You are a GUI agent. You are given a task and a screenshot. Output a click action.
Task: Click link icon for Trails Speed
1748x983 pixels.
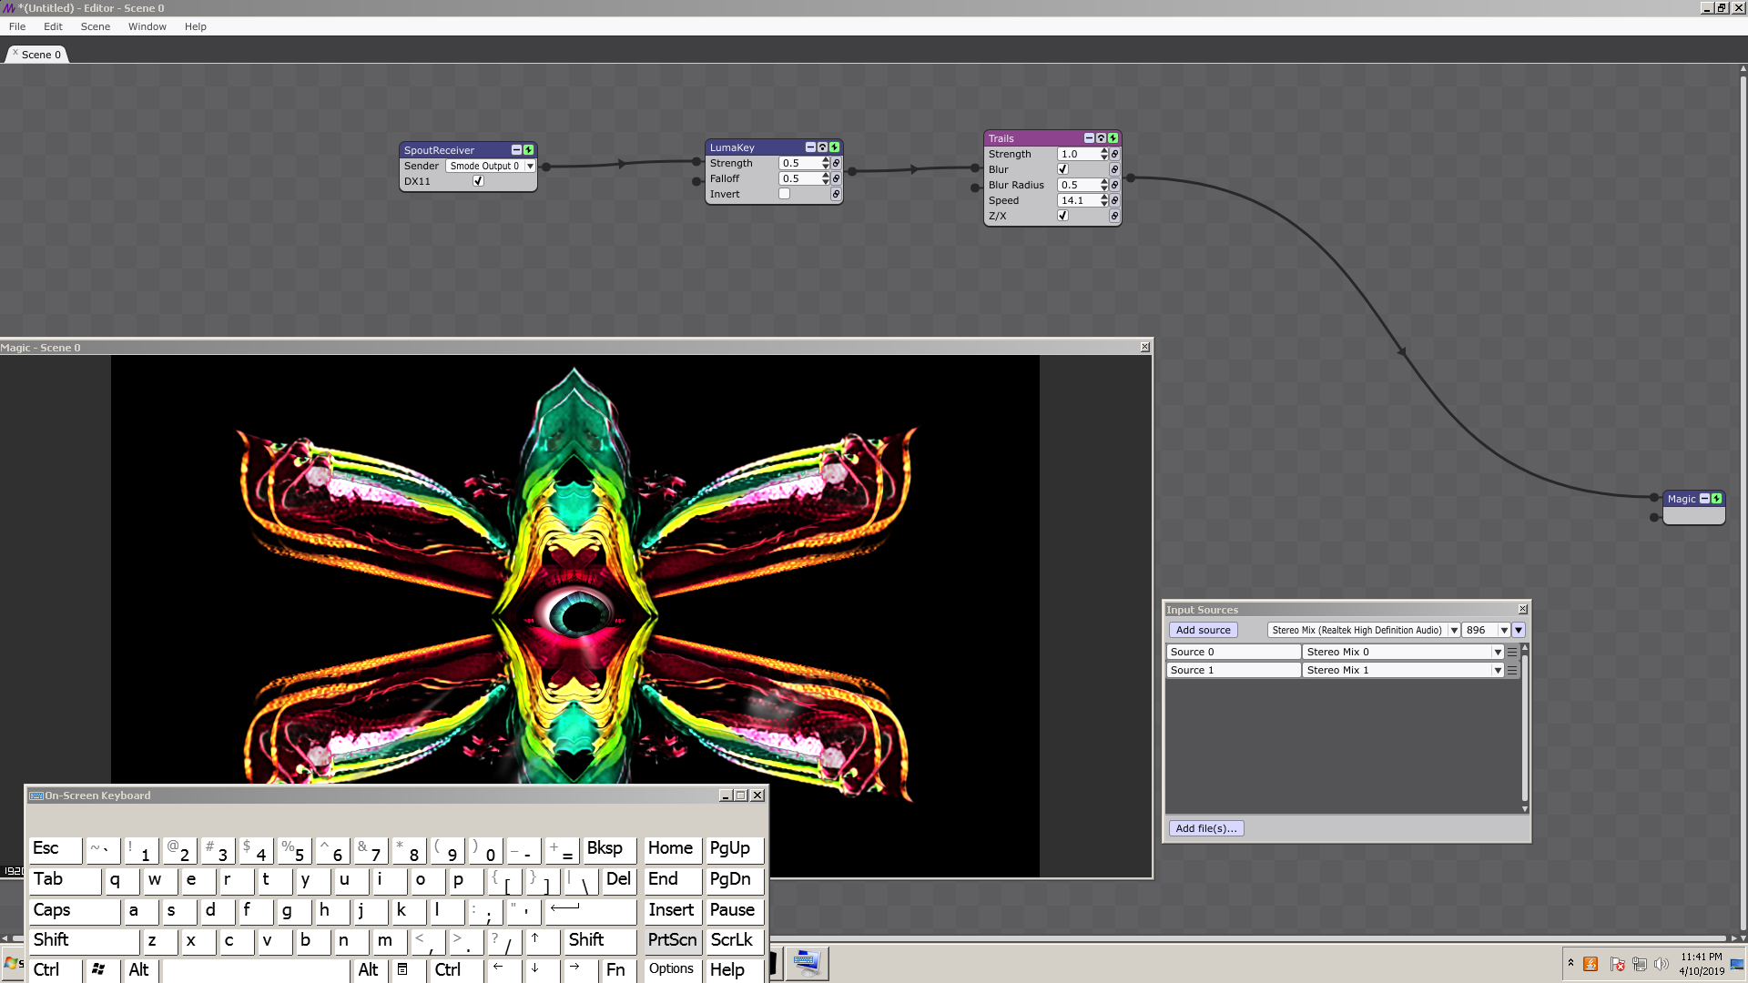[1114, 201]
